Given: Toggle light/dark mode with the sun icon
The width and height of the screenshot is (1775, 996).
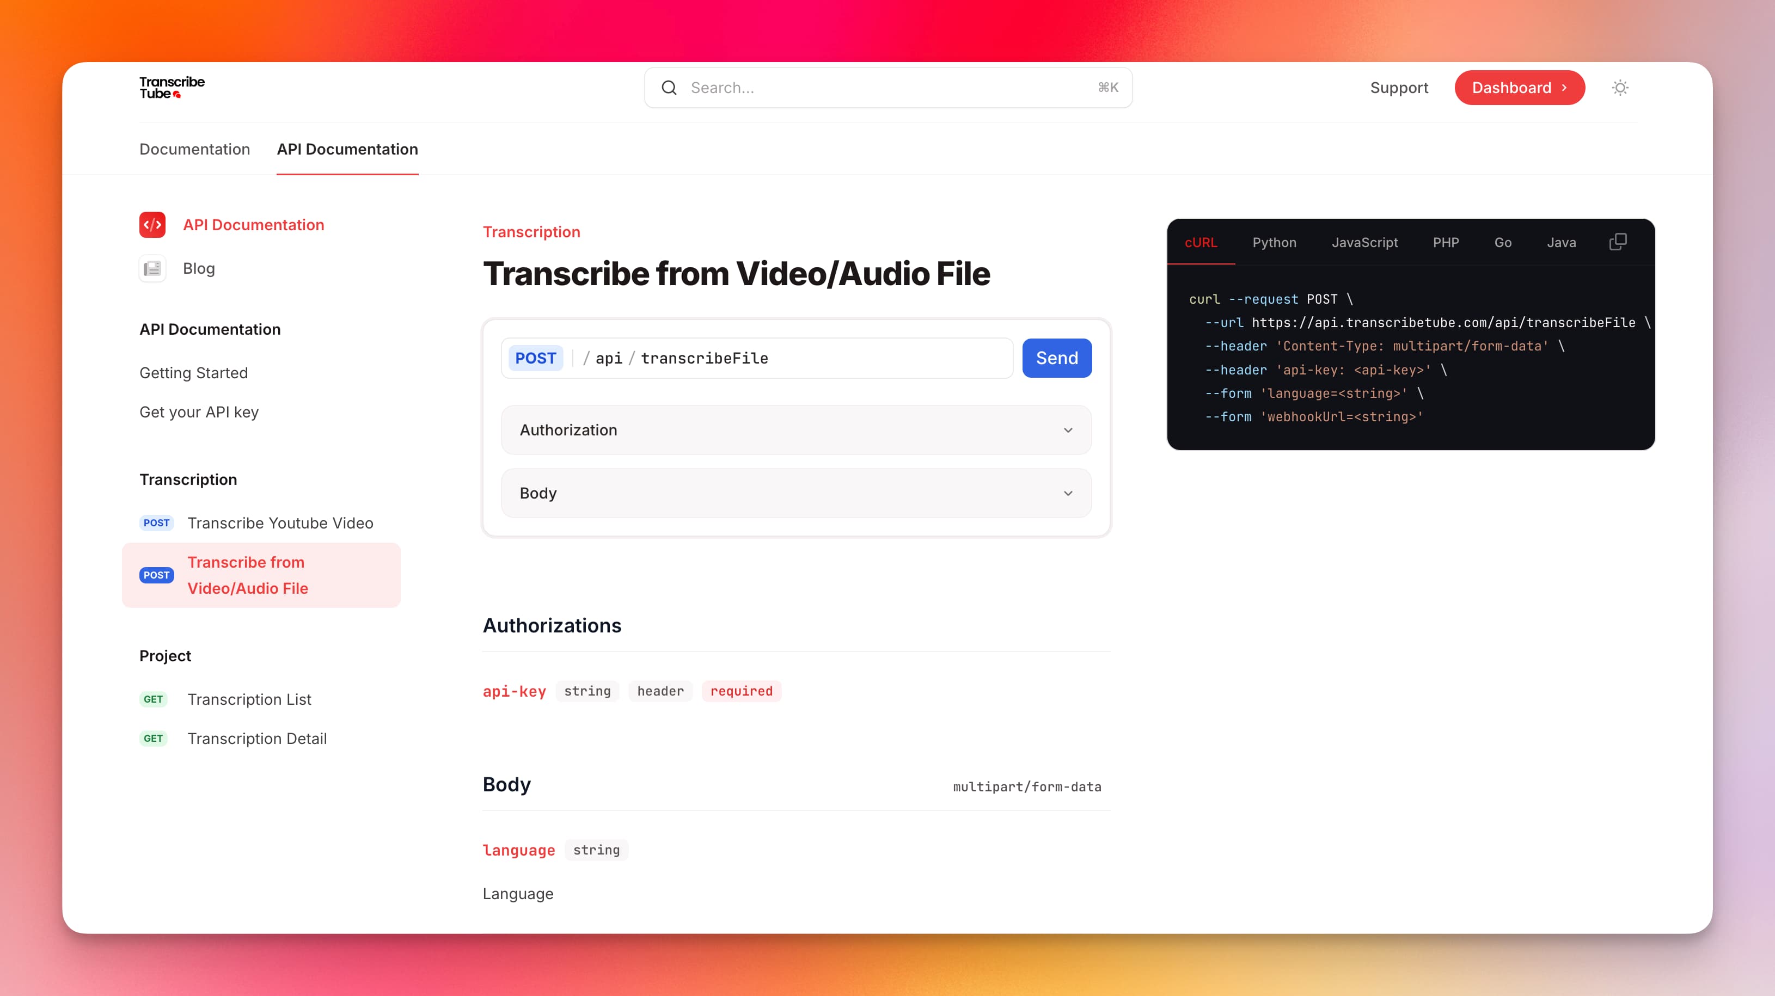Looking at the screenshot, I should coord(1620,88).
